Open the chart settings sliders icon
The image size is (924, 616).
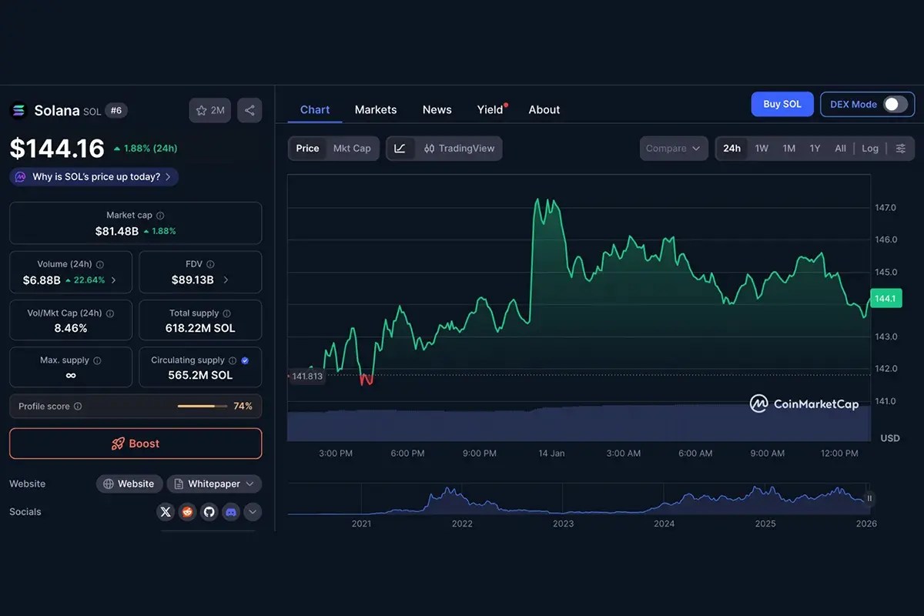[899, 148]
